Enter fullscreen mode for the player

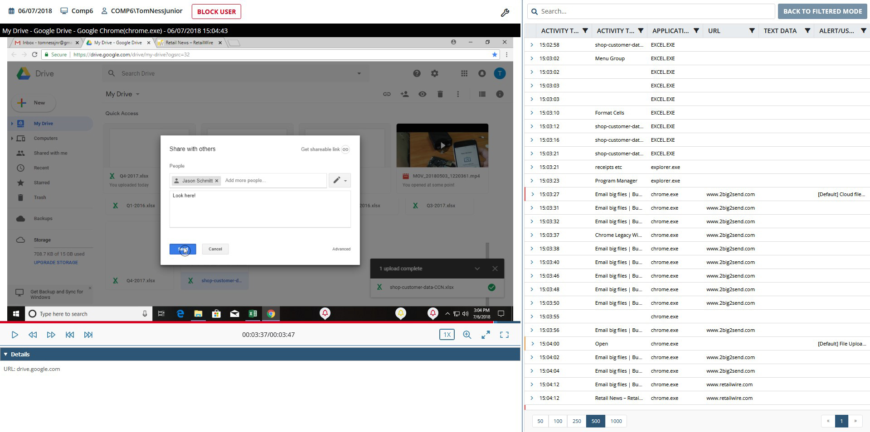point(504,335)
